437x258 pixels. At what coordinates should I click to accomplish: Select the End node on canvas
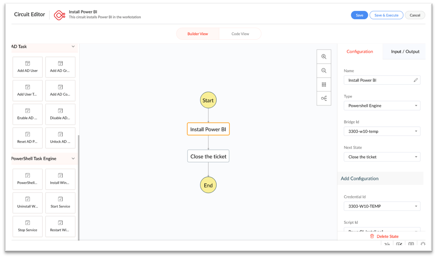tap(208, 185)
